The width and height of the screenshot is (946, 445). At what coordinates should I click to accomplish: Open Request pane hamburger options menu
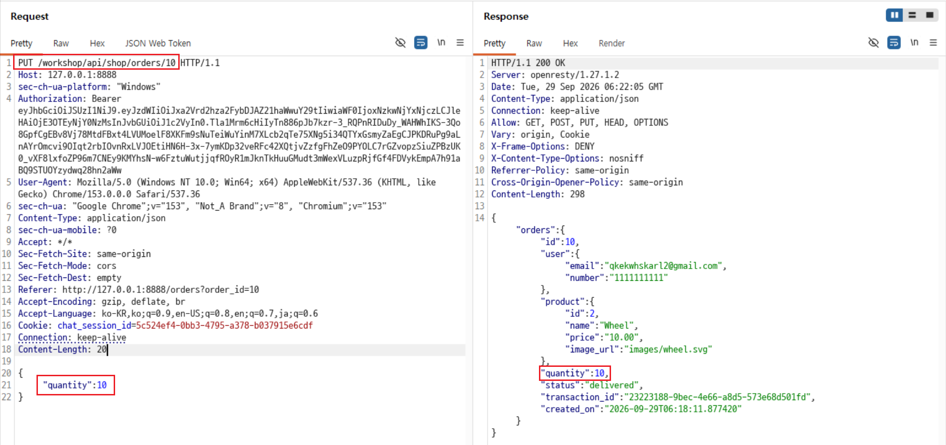[460, 43]
